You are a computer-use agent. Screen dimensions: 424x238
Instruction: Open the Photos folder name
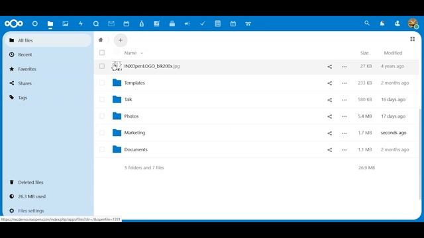click(x=131, y=116)
